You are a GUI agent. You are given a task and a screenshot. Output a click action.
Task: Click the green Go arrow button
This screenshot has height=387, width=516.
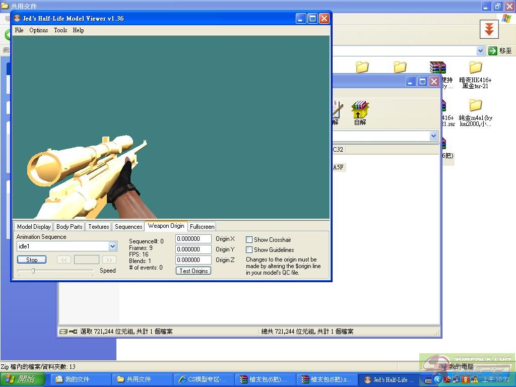pos(493,51)
